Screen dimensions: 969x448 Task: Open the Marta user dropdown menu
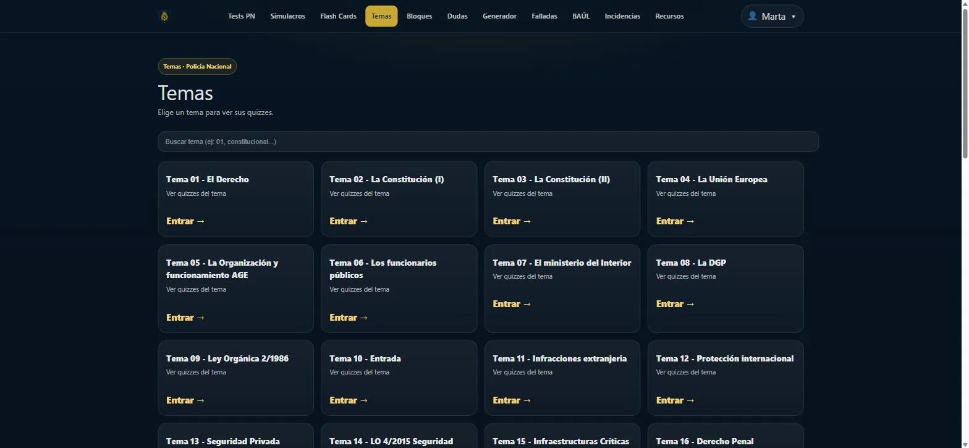click(x=772, y=16)
